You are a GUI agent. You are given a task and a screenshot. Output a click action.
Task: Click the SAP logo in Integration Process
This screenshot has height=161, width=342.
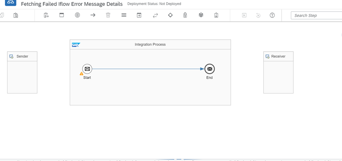76,45
